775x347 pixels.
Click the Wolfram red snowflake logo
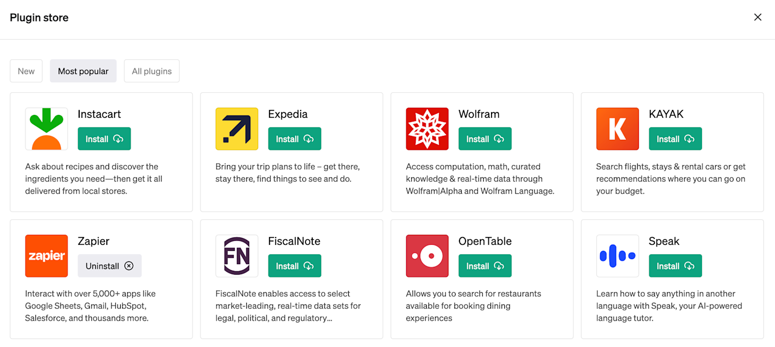tap(427, 129)
